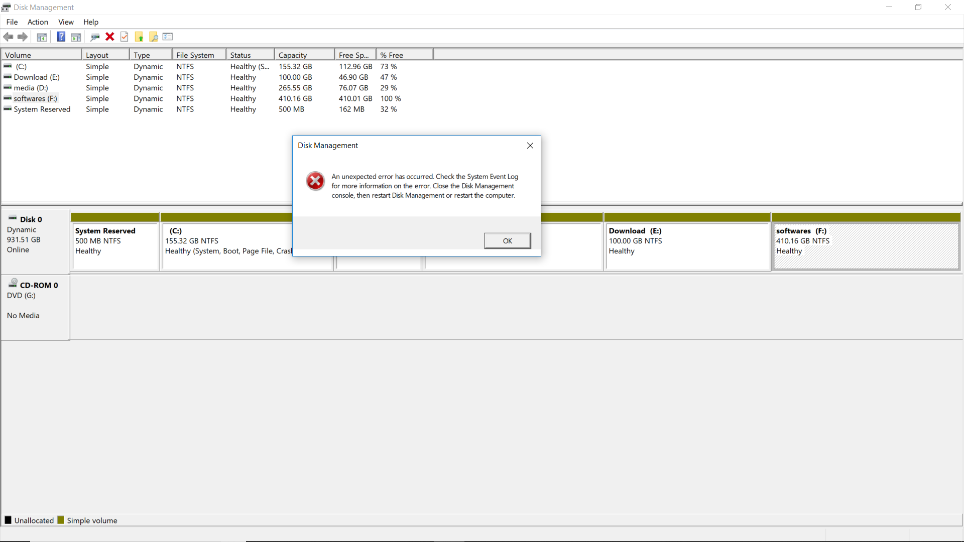
Task: Click the Forward arrow toolbar icon
Action: click(x=23, y=37)
